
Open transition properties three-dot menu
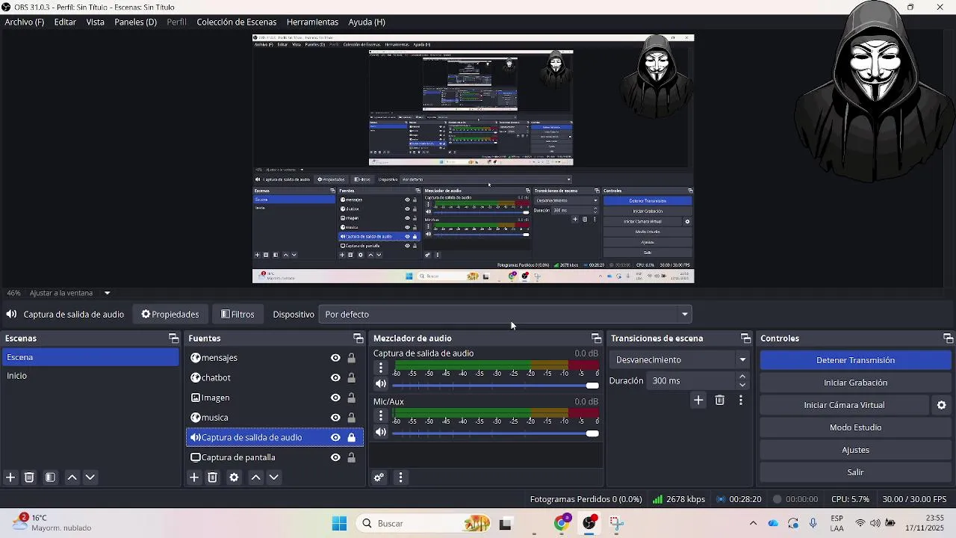741,401
